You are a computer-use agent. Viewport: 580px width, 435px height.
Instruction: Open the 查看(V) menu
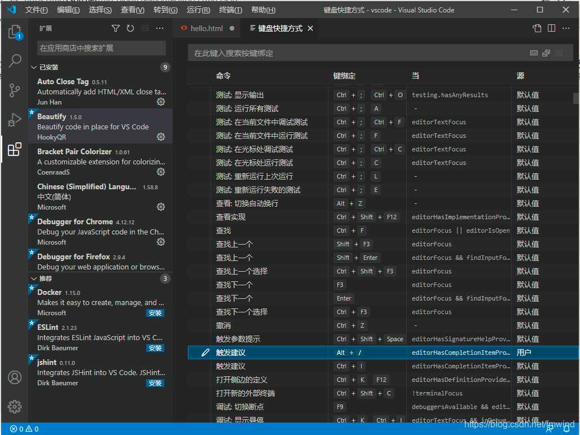point(133,10)
